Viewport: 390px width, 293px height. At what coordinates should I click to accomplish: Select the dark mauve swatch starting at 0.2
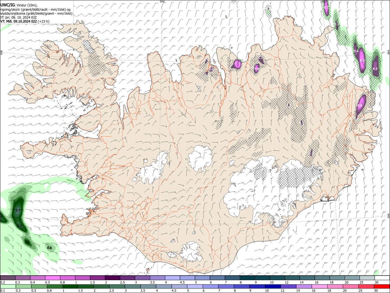(x=8, y=278)
